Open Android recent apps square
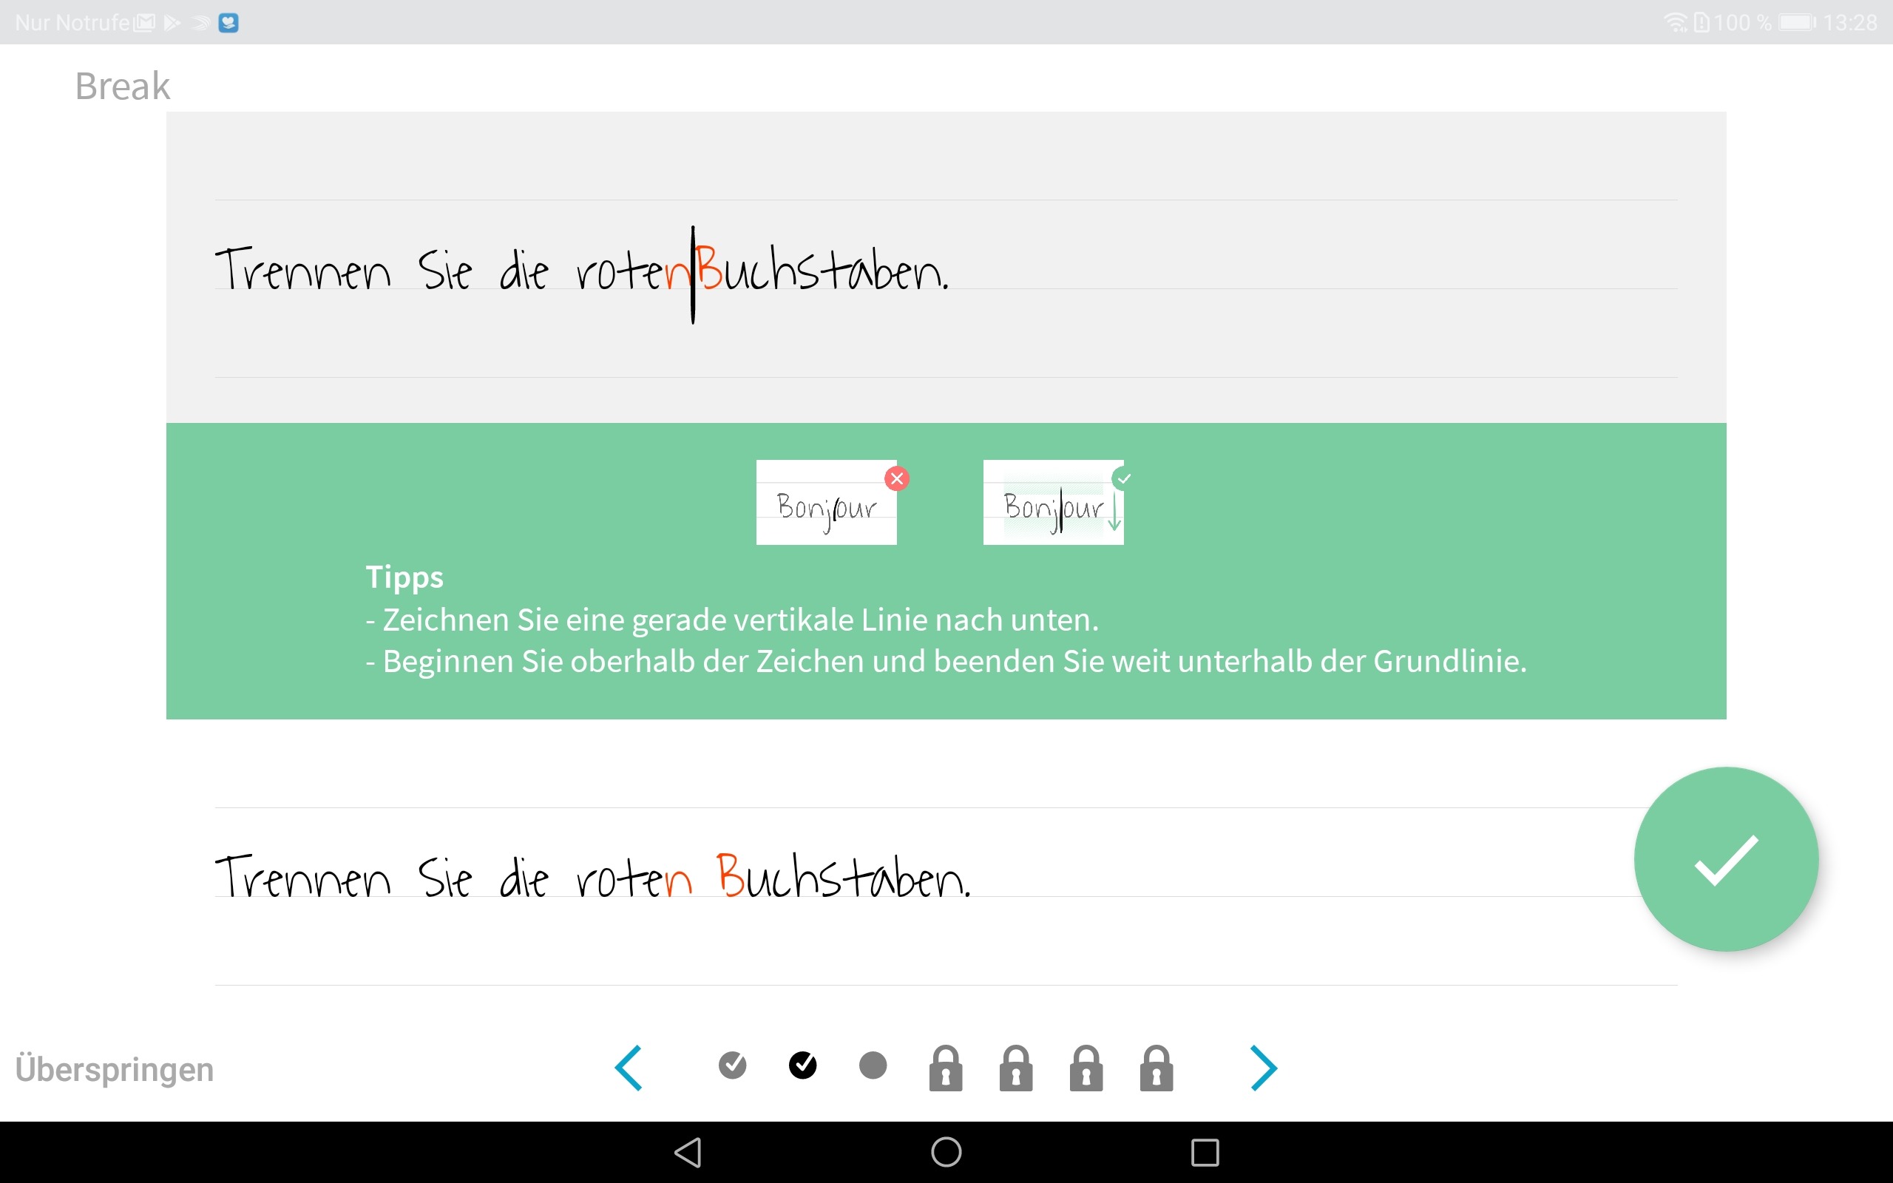This screenshot has height=1183, width=1893. click(x=1205, y=1152)
